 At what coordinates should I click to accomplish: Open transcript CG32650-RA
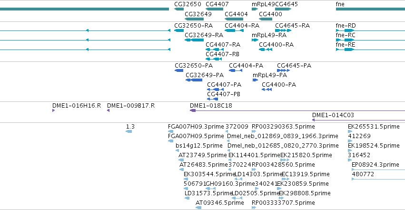coord(194,26)
